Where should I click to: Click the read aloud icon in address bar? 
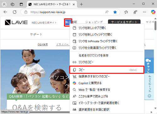click(107, 12)
